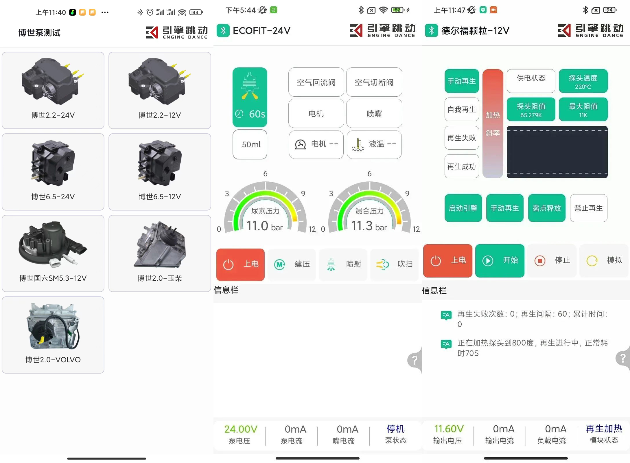Tap the 引擎跳动 logo on 博世泵测试 screen
Viewport: 630px width, 463px height.
click(x=177, y=32)
